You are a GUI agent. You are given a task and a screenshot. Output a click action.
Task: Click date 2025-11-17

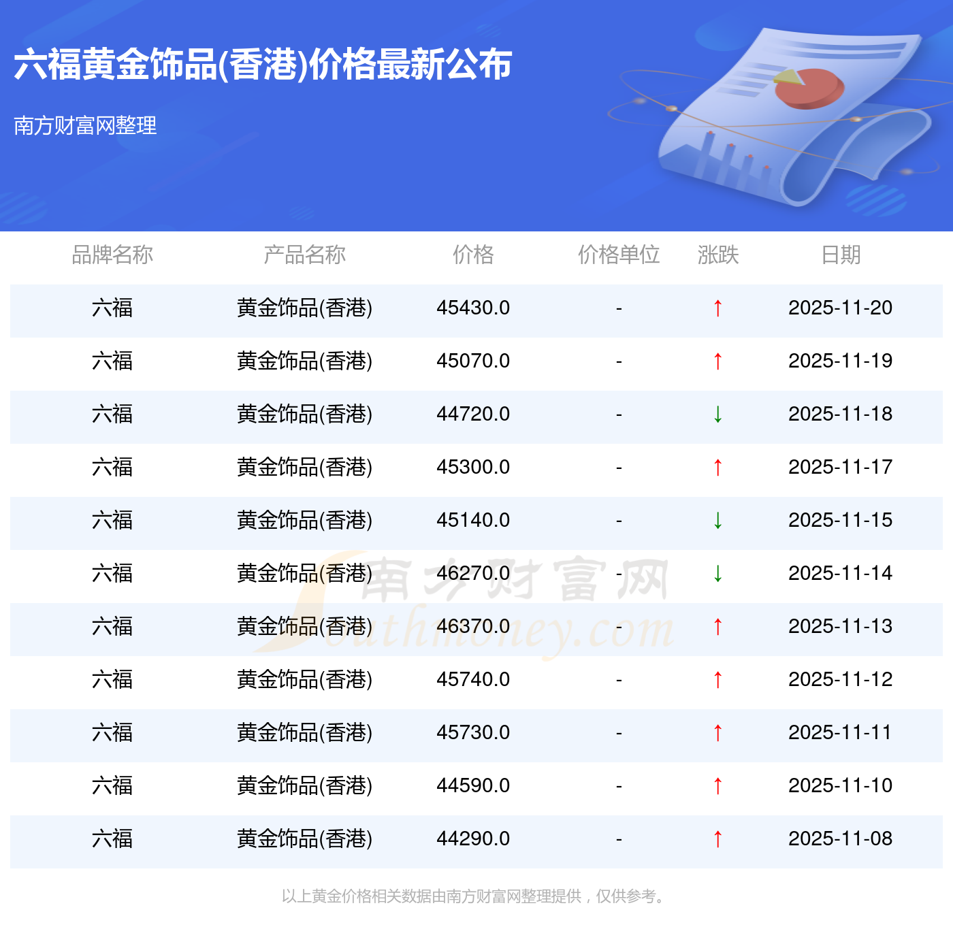(841, 467)
